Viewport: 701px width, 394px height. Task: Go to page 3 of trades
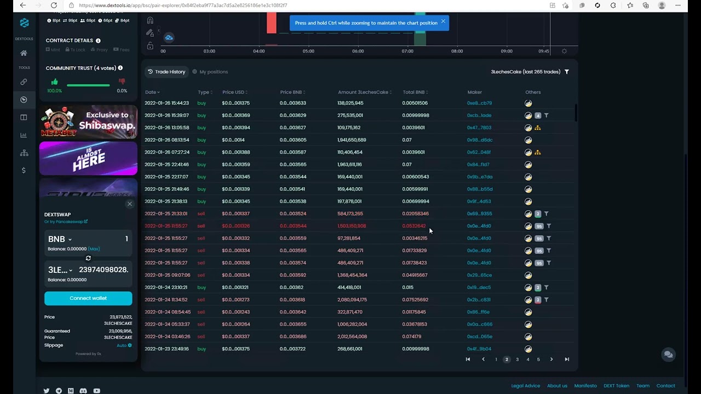(x=517, y=360)
